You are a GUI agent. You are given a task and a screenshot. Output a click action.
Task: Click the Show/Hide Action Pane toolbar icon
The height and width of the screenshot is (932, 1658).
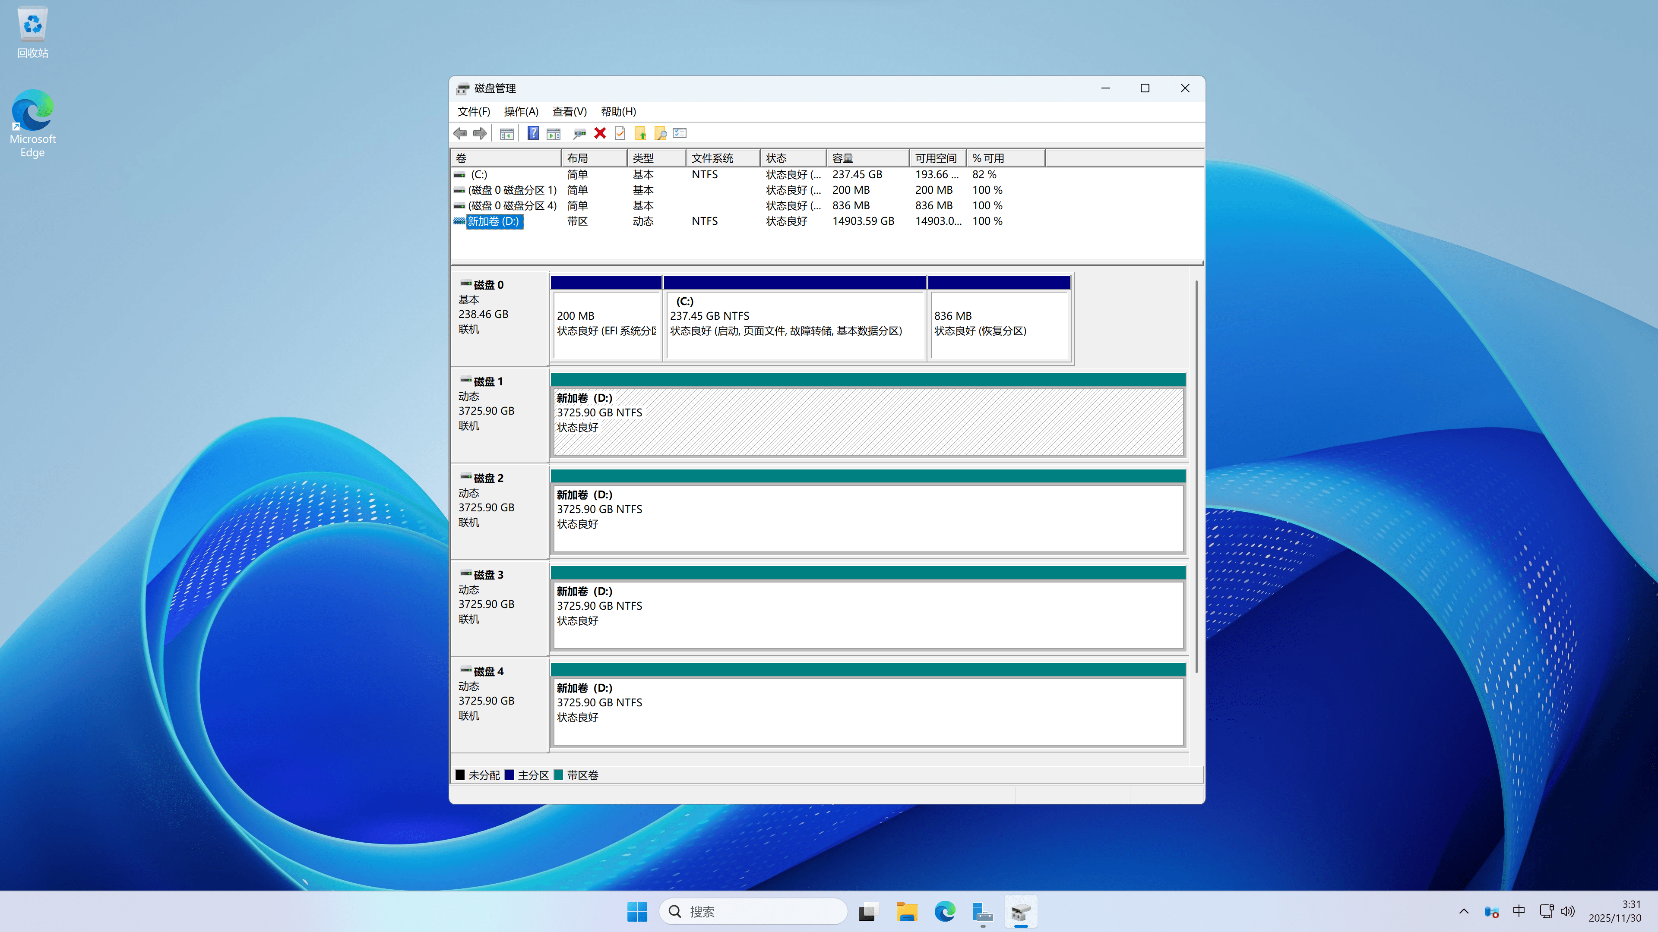point(553,133)
